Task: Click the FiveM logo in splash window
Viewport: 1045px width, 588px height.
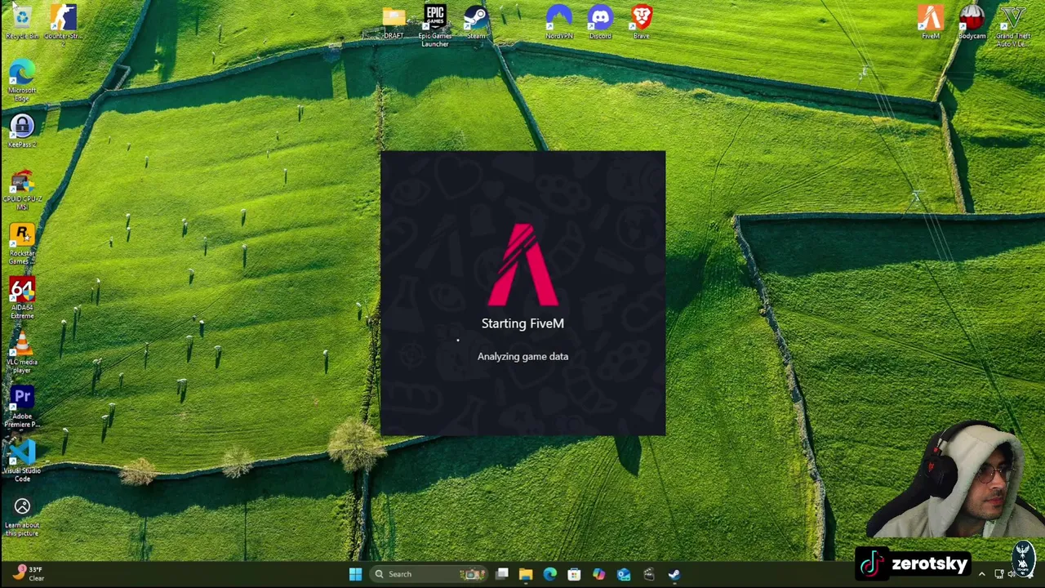Action: click(x=522, y=265)
